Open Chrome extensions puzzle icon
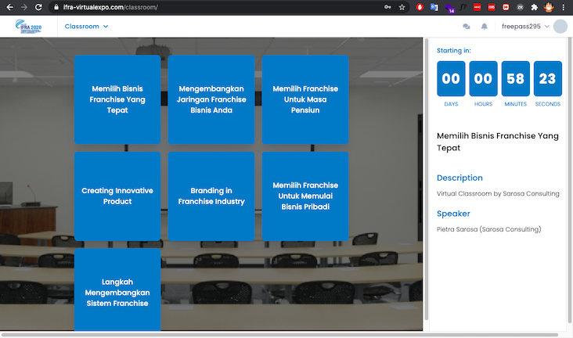Viewport: 573px width, 338px height. coord(533,7)
